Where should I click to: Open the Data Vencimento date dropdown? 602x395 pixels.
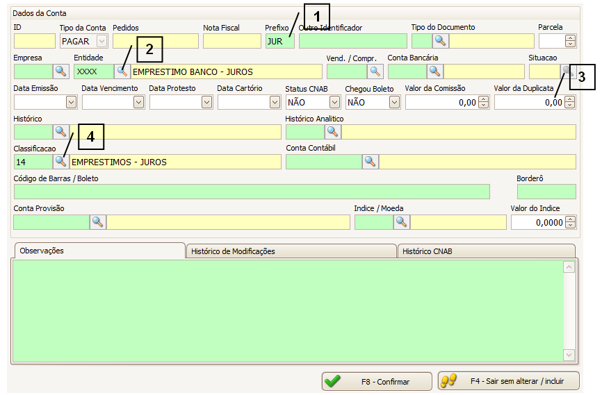(x=139, y=102)
